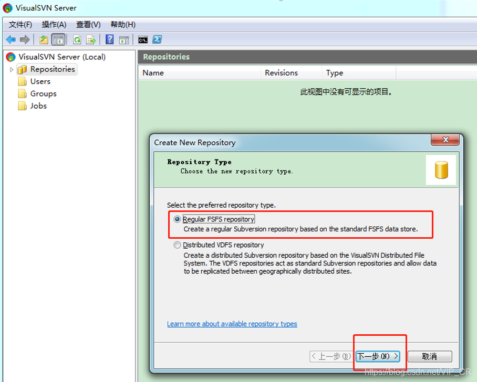
Task: Select the Repositories tree node
Action: (x=53, y=69)
